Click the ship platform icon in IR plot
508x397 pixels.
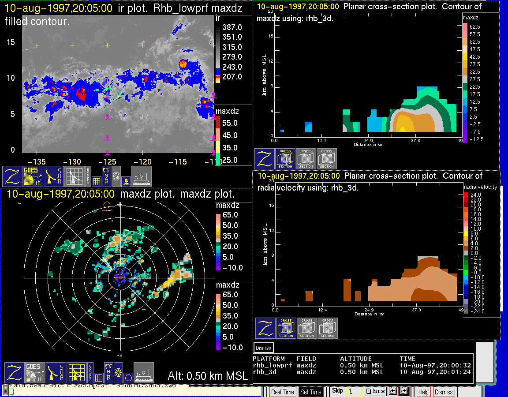coord(142,176)
